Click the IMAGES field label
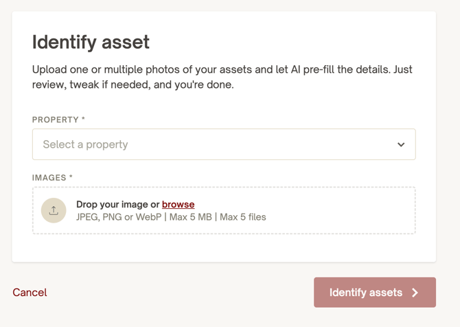Image resolution: width=460 pixels, height=327 pixels. pos(49,178)
